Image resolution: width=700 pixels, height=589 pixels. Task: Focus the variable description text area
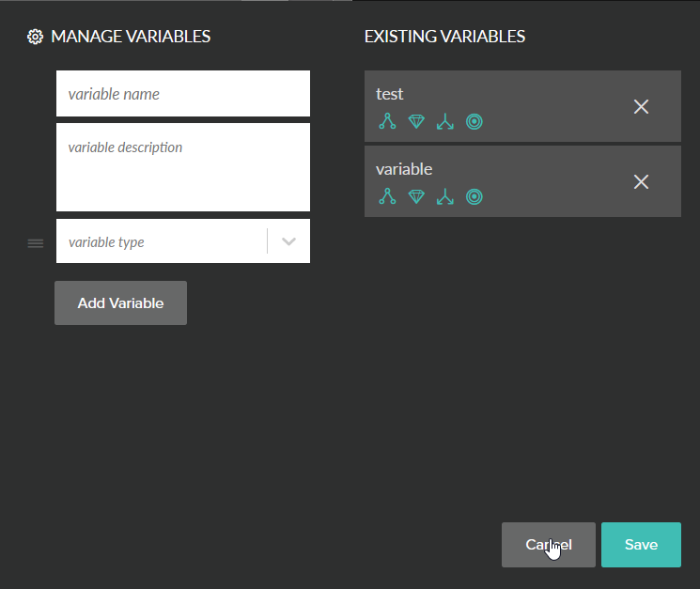tap(183, 167)
